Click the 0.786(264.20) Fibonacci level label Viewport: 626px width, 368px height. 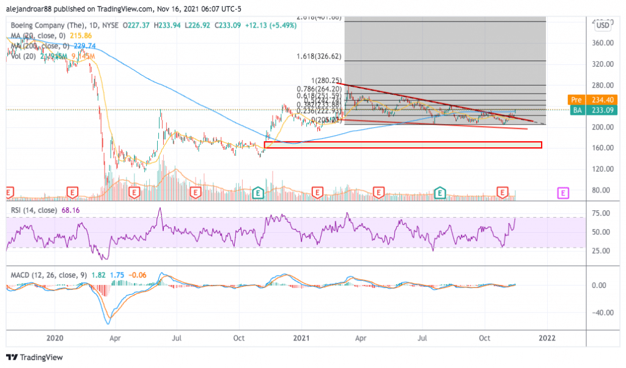(x=319, y=89)
